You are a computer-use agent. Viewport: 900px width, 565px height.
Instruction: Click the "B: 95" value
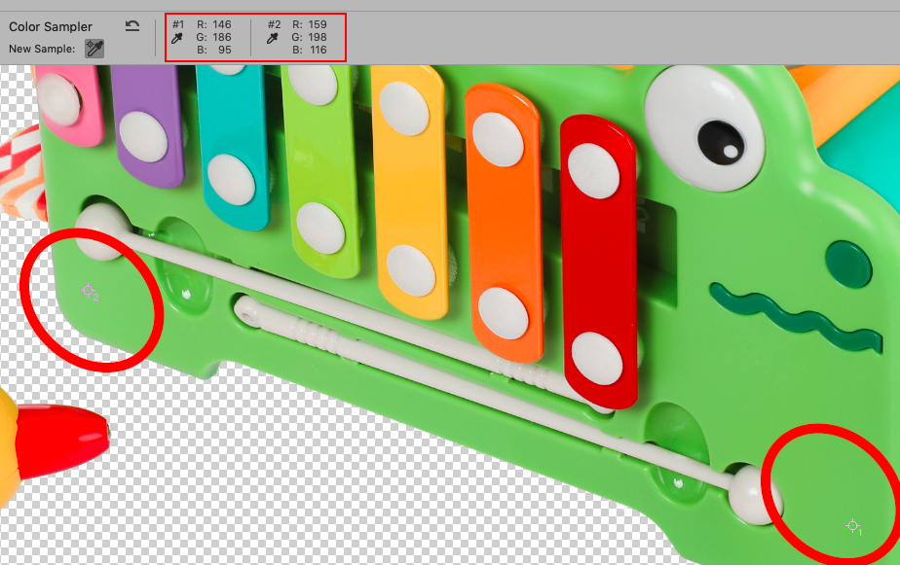pos(214,50)
